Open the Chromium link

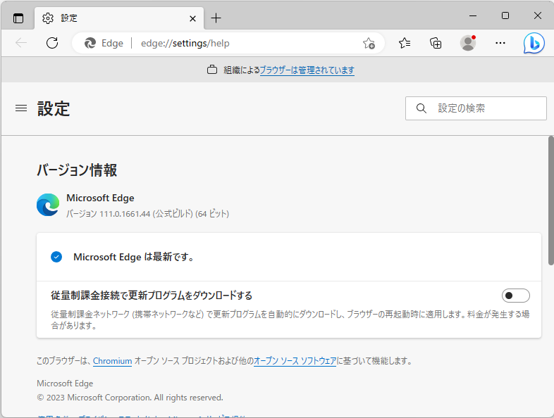(112, 361)
